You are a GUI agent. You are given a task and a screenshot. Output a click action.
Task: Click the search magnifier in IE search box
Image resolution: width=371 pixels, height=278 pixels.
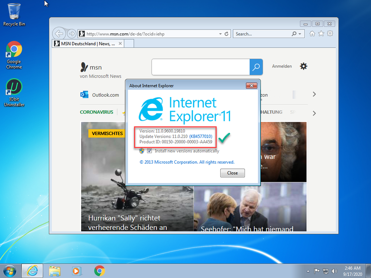pos(294,34)
